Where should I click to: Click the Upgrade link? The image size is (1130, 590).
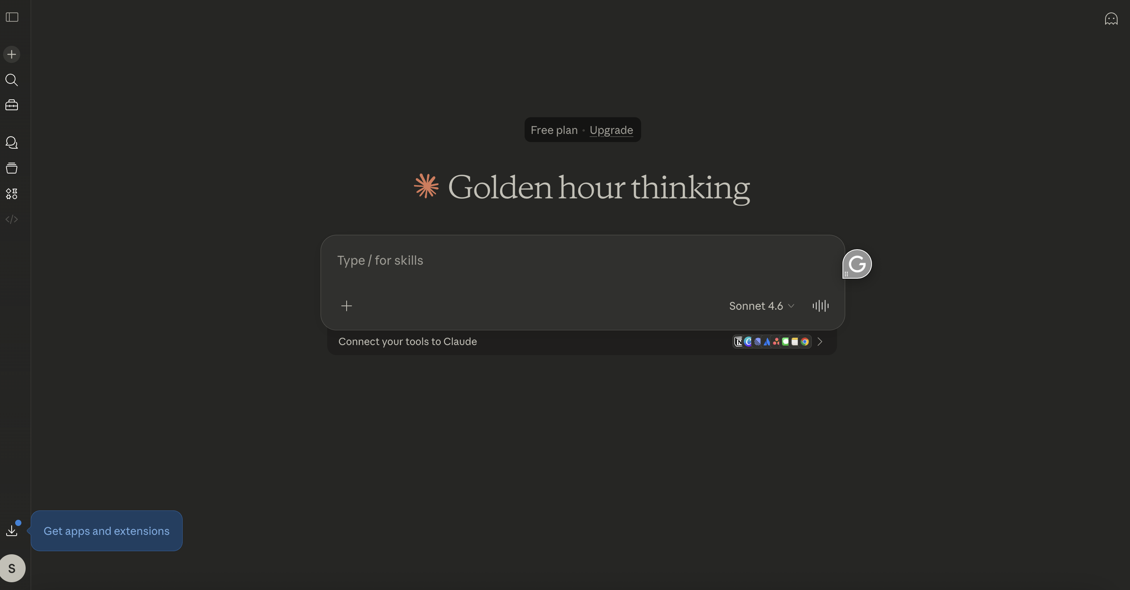612,130
